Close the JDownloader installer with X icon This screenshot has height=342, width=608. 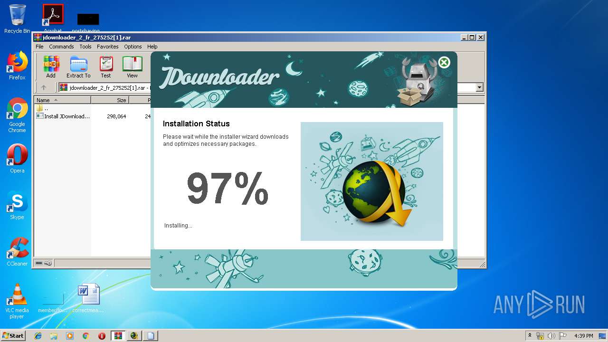(x=444, y=62)
